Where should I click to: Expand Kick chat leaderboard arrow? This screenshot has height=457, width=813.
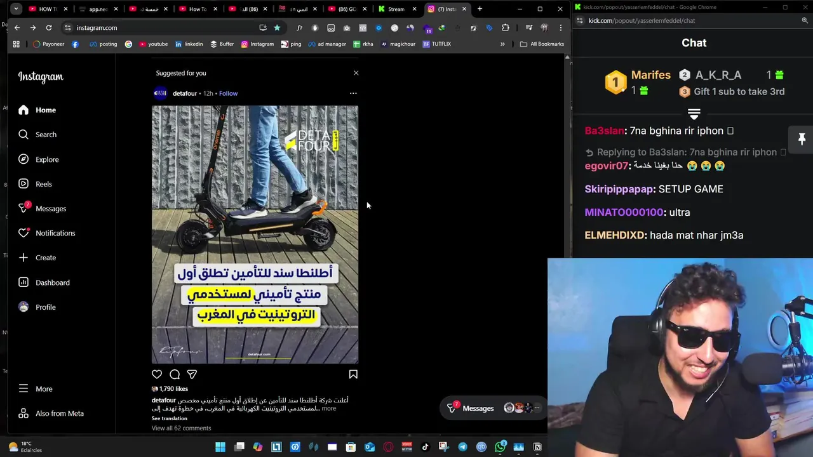click(694, 114)
